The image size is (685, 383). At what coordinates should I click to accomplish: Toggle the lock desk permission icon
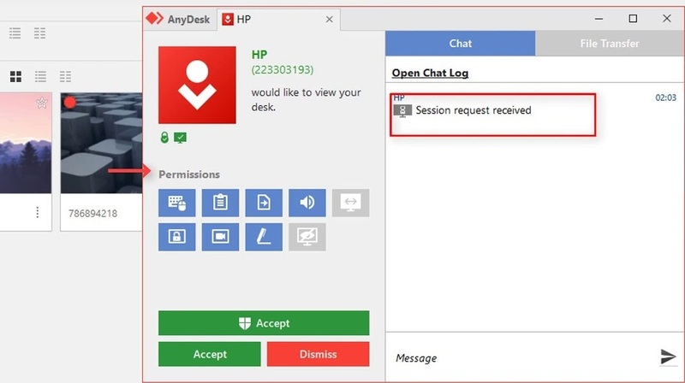click(x=177, y=237)
